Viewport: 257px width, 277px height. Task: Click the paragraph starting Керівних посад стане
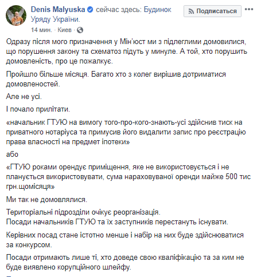(124, 240)
